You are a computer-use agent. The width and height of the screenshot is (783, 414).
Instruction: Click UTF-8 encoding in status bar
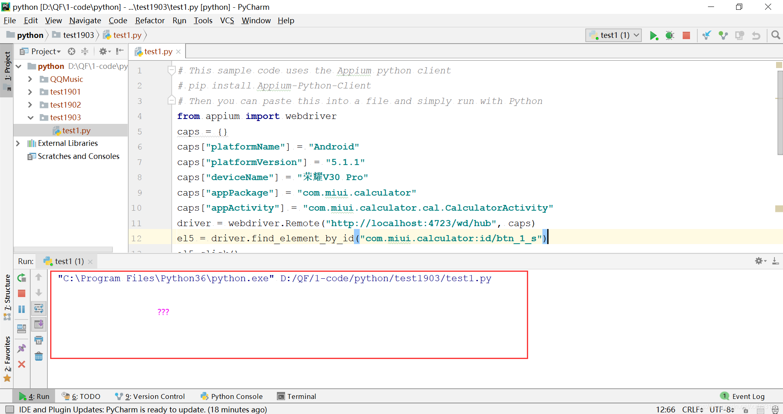tap(722, 409)
